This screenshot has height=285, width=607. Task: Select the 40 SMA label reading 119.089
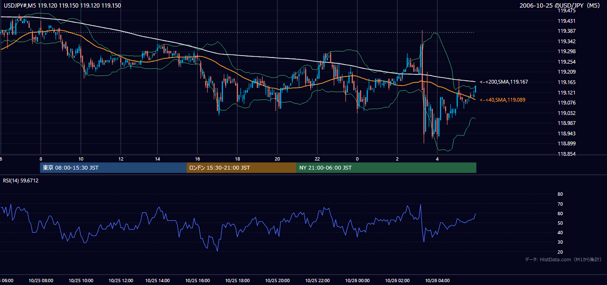tap(503, 100)
